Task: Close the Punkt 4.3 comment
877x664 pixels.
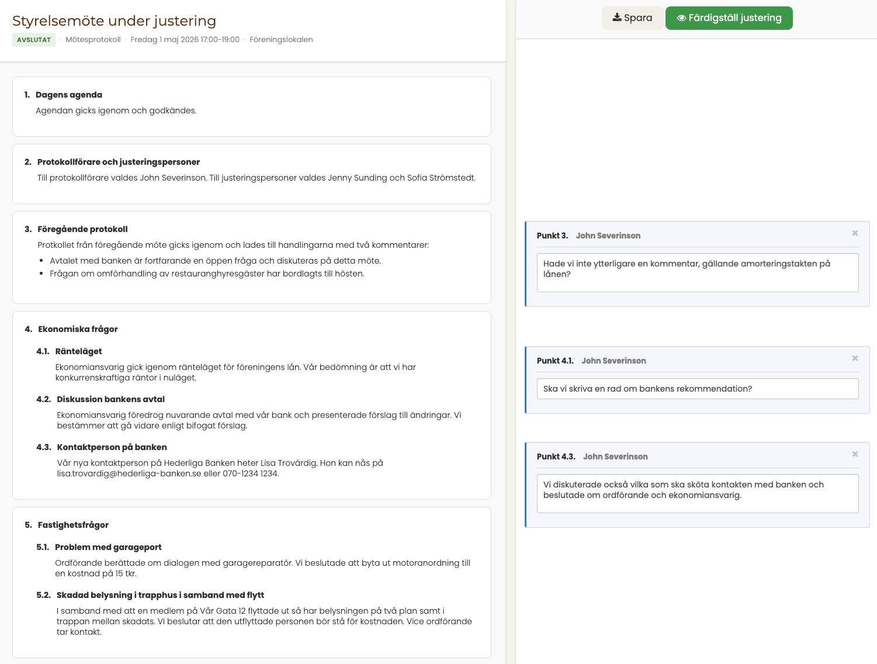Action: 855,454
